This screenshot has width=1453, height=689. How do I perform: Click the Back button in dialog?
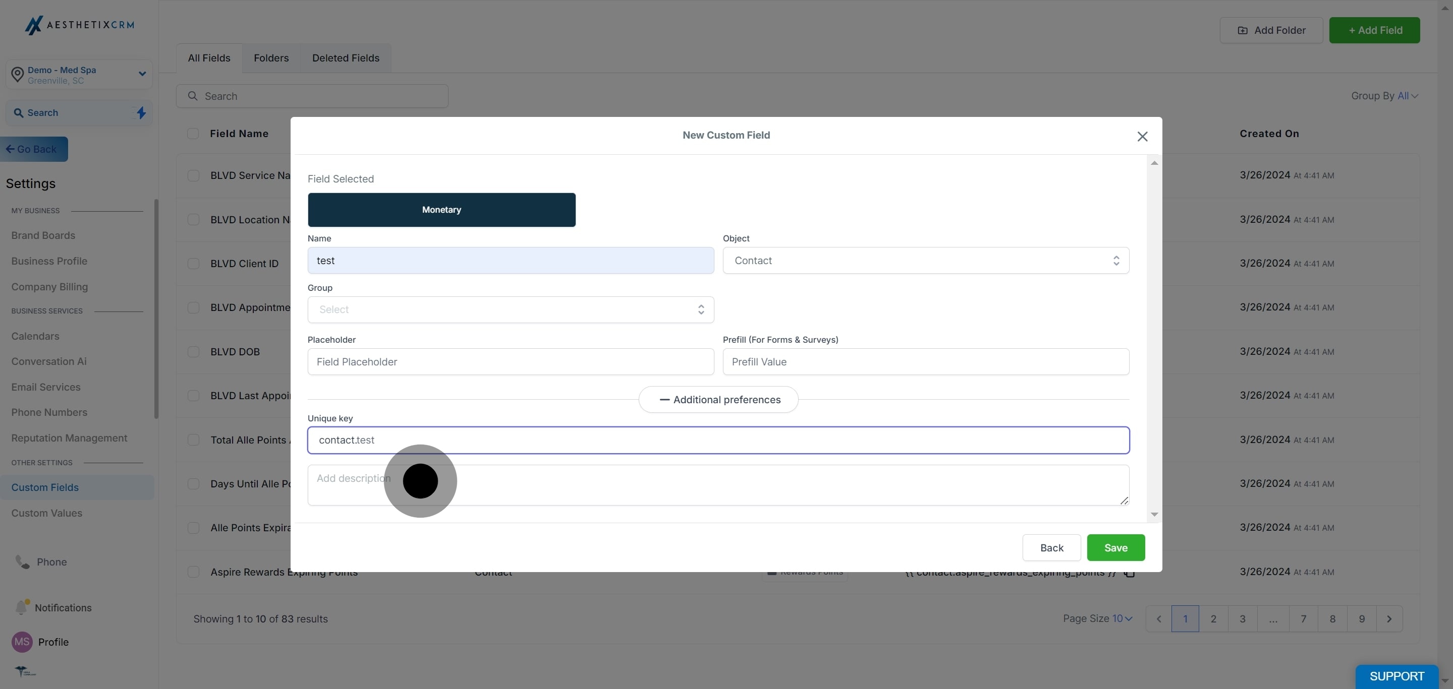point(1051,547)
